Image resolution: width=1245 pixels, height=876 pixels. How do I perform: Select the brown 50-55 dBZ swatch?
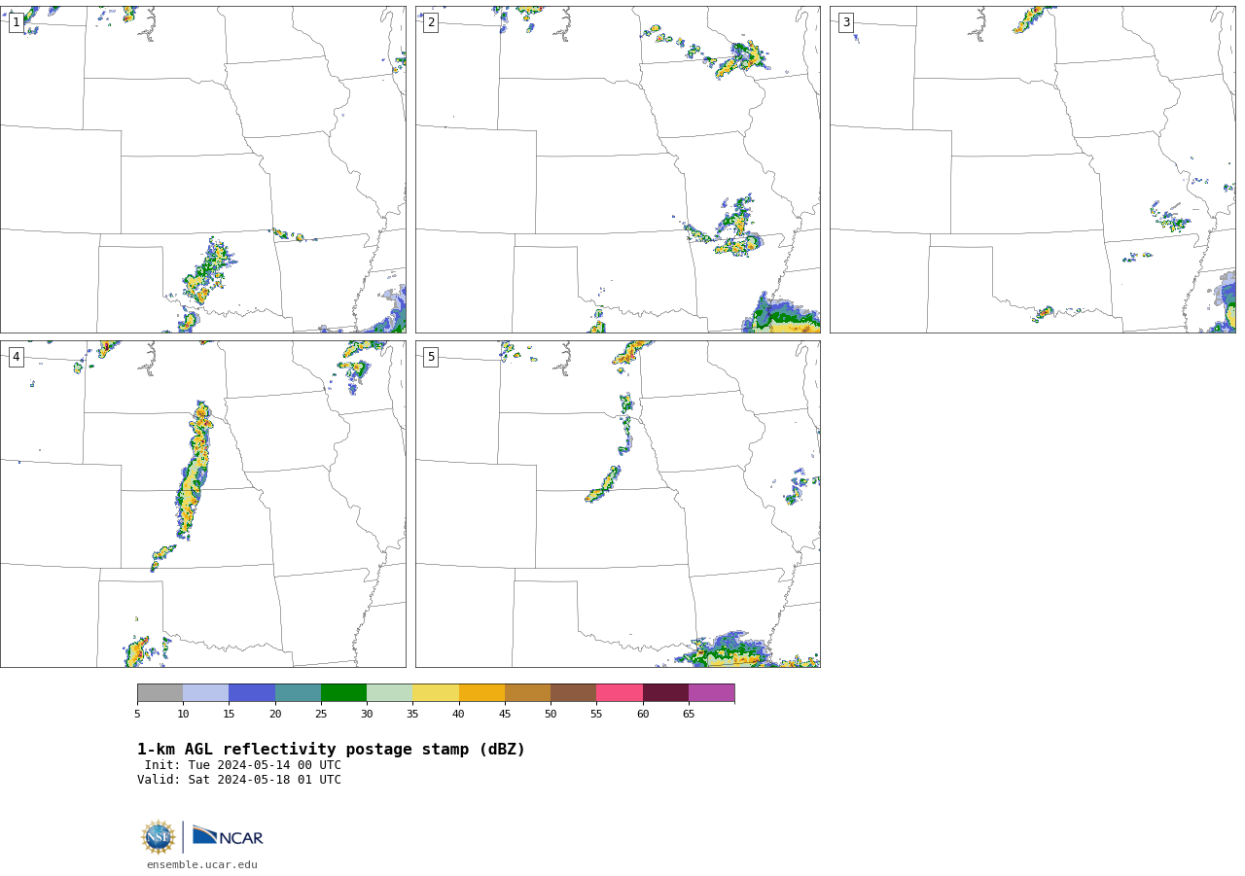[x=573, y=693]
